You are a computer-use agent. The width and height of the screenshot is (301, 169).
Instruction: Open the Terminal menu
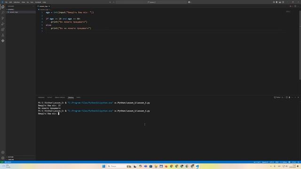coord(38,2)
